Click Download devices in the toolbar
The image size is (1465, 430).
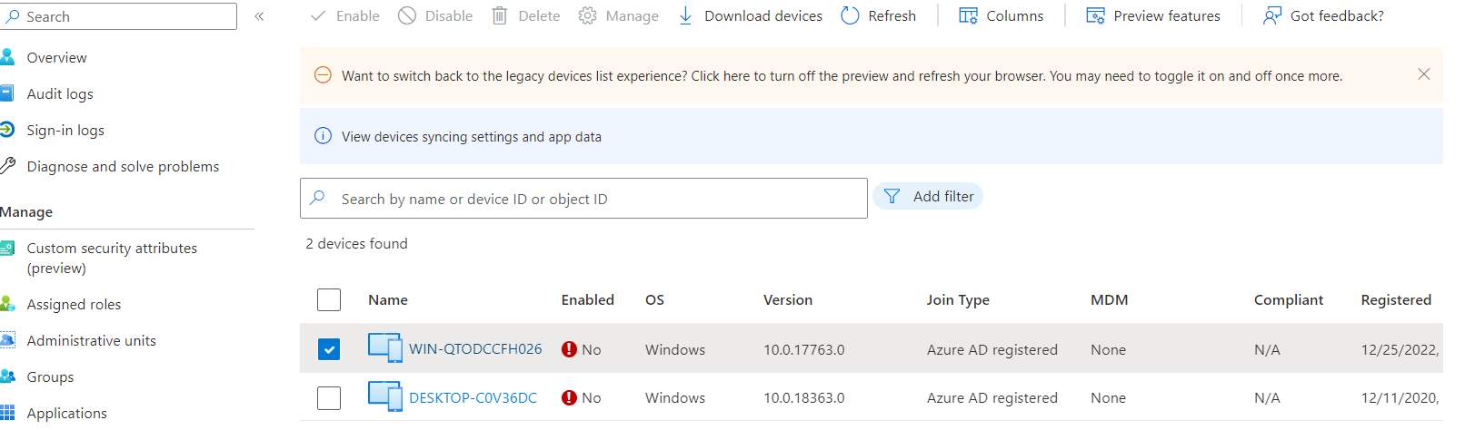[750, 15]
